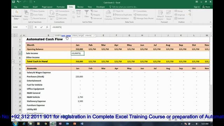Click the Refresh All icon
The height and width of the screenshot is (126, 224).
tap(51, 15)
